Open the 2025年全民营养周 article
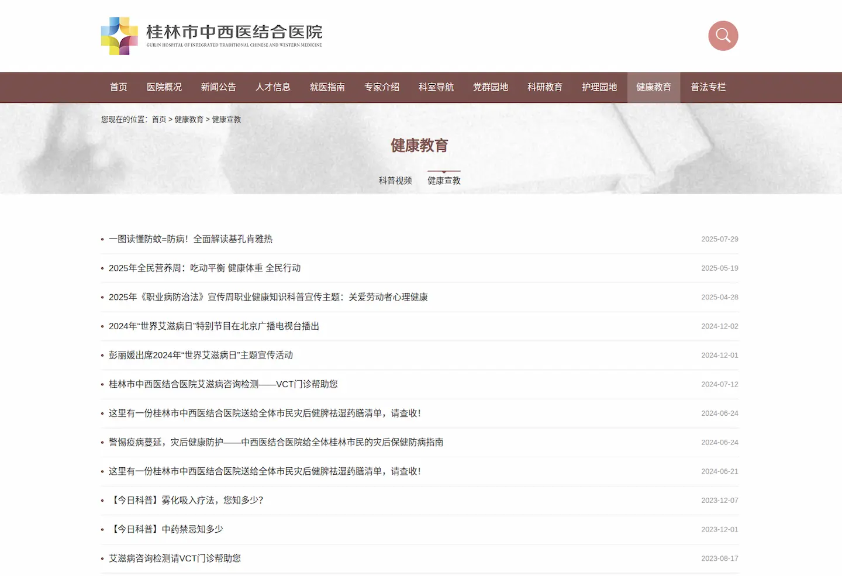This screenshot has height=576, width=842. pyautogui.click(x=205, y=268)
